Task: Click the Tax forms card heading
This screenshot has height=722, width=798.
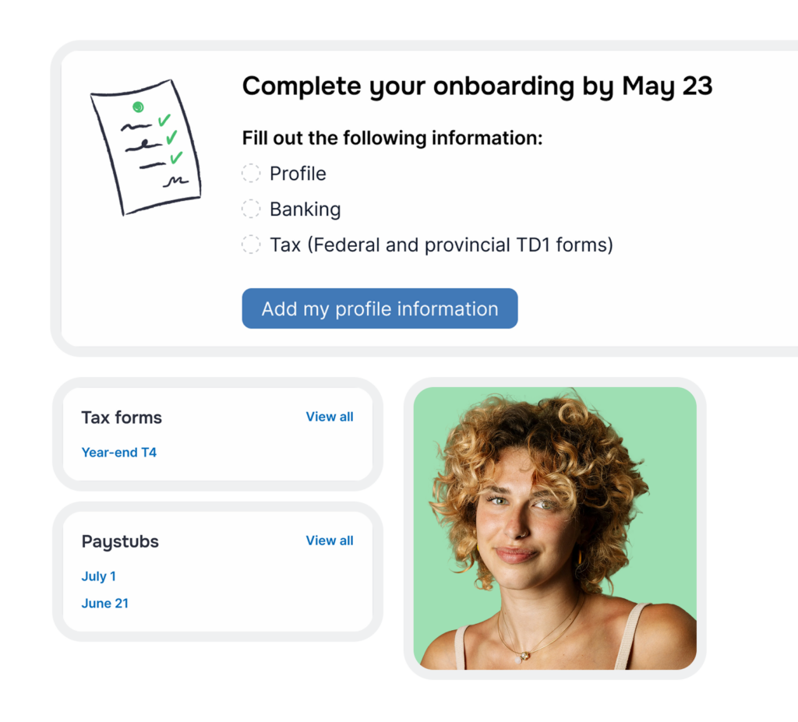Action: [122, 417]
